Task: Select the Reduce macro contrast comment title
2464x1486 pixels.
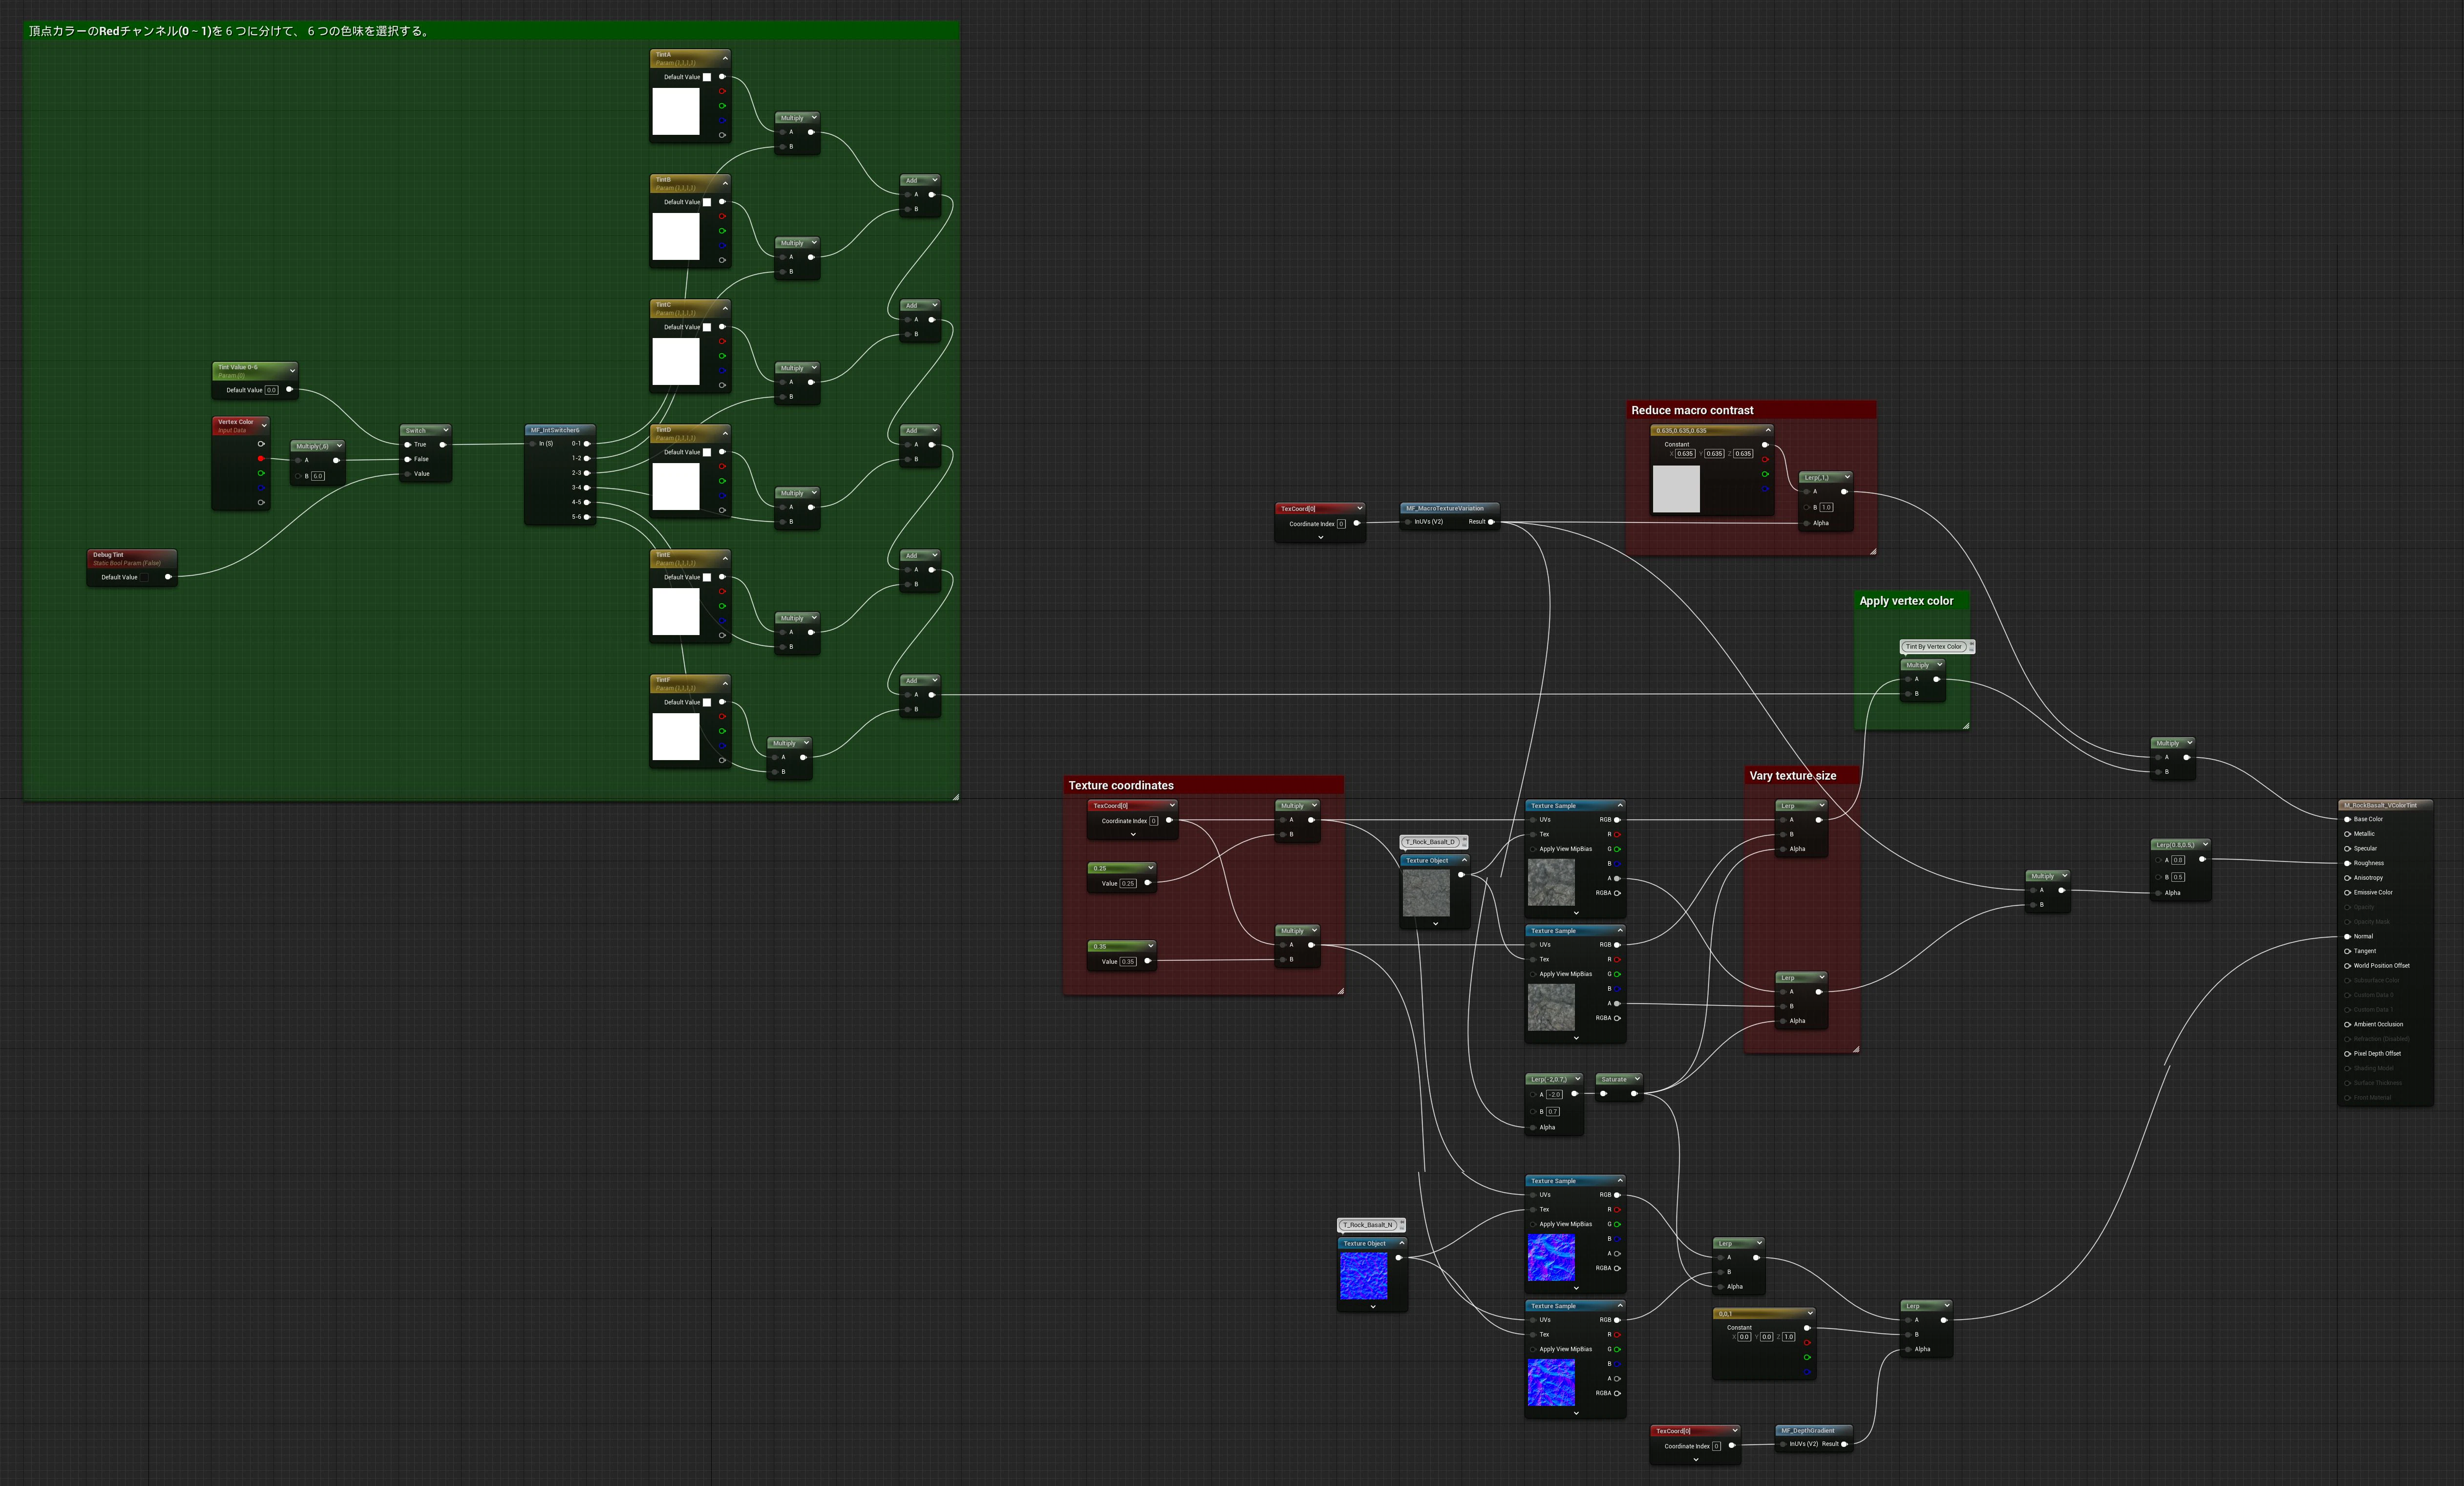Action: [x=1692, y=410]
